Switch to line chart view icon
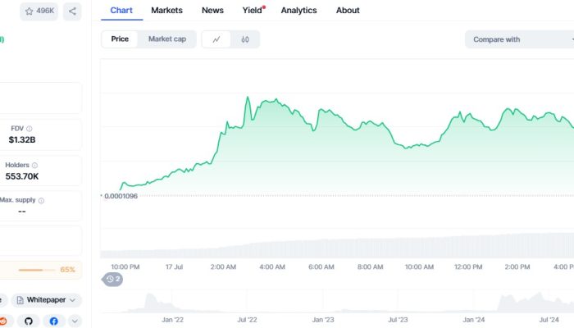The width and height of the screenshot is (574, 328). click(216, 39)
